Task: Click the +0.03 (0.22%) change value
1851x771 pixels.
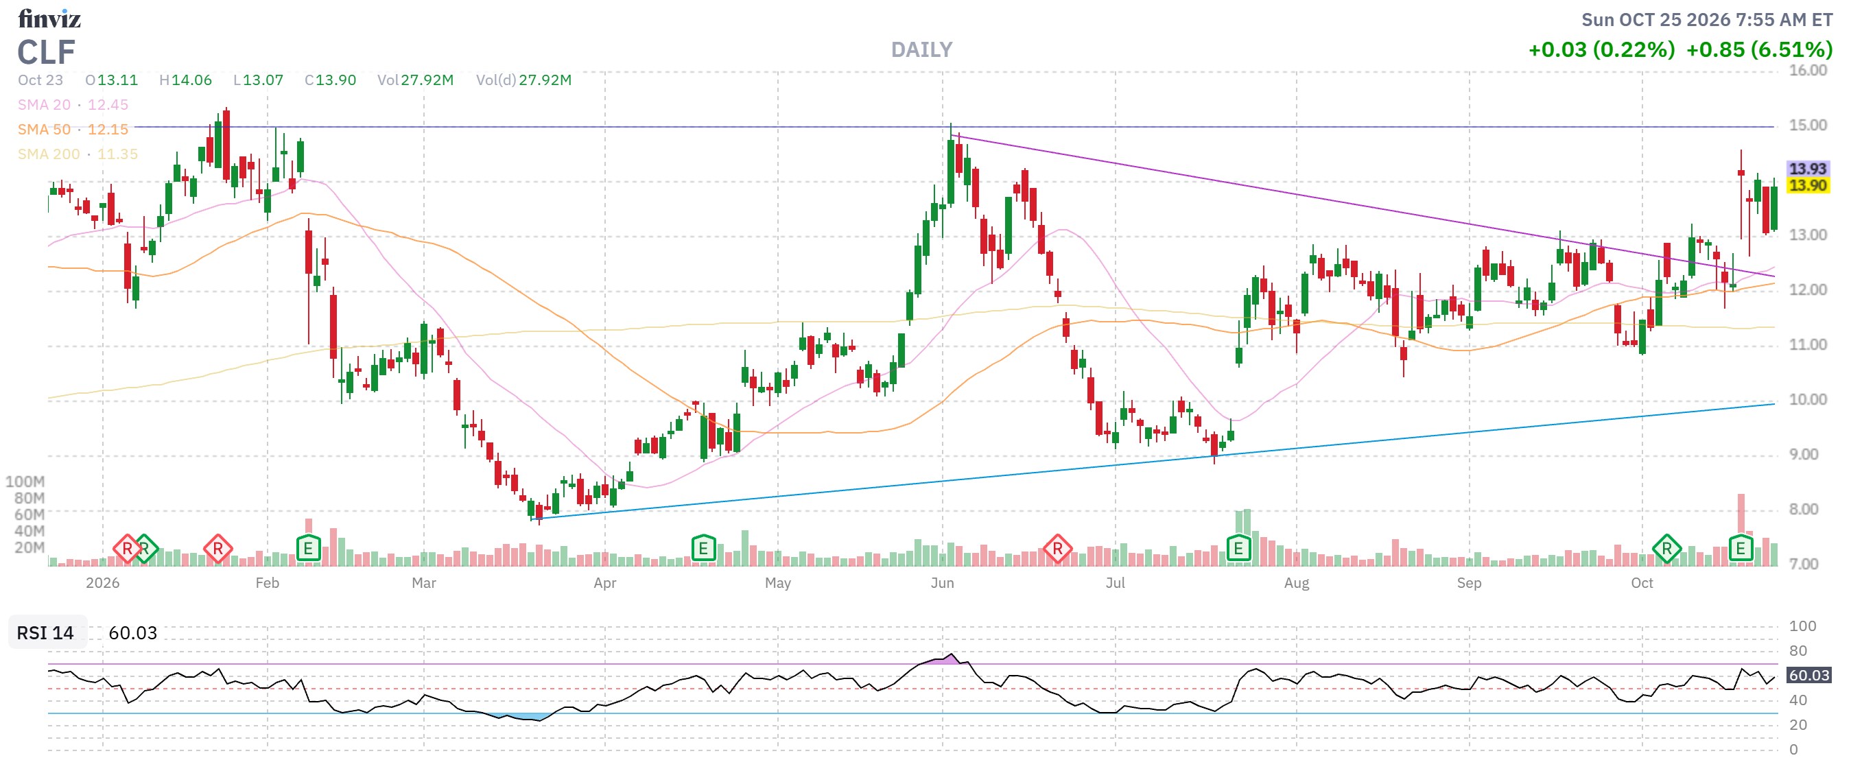Action: 1602,49
